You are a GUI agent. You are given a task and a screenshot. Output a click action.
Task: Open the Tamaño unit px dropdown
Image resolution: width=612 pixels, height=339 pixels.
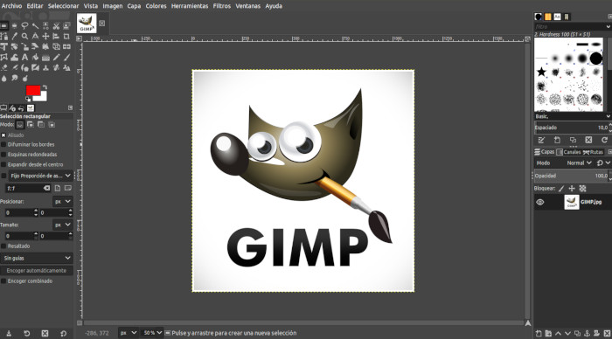62,225
